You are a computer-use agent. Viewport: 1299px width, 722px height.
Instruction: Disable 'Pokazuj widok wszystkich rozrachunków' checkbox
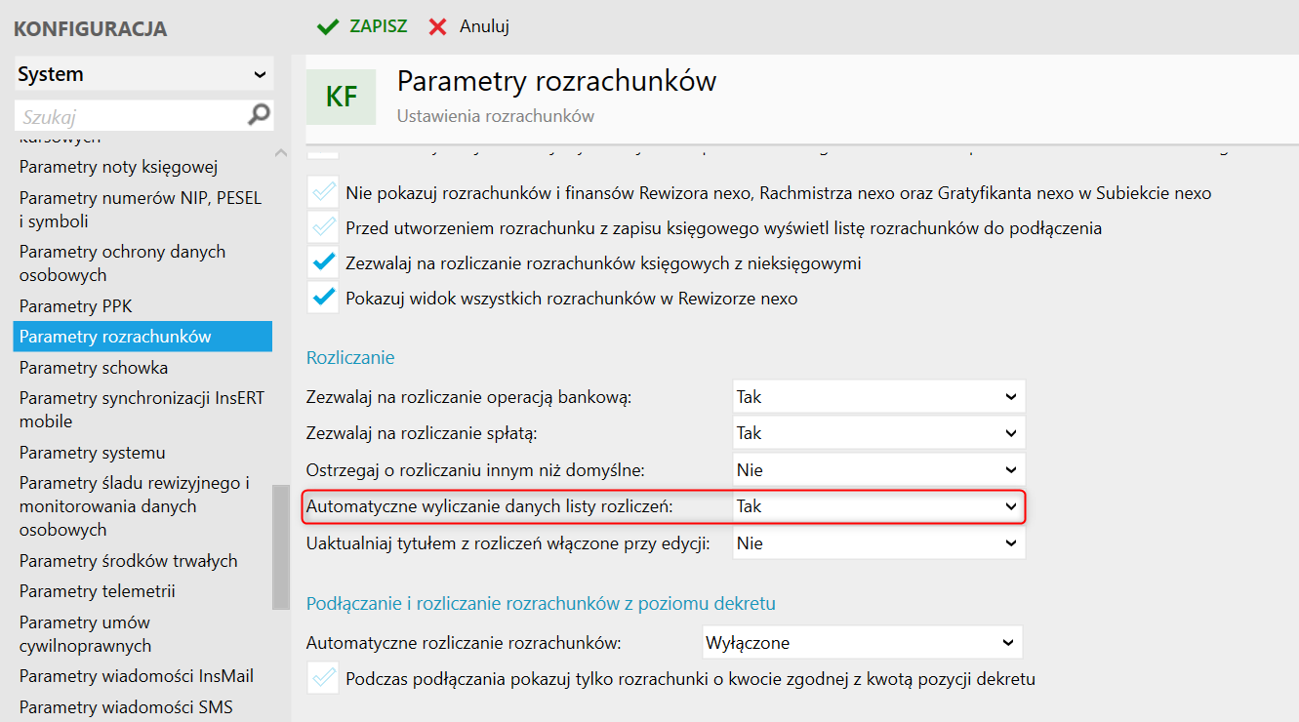323,299
